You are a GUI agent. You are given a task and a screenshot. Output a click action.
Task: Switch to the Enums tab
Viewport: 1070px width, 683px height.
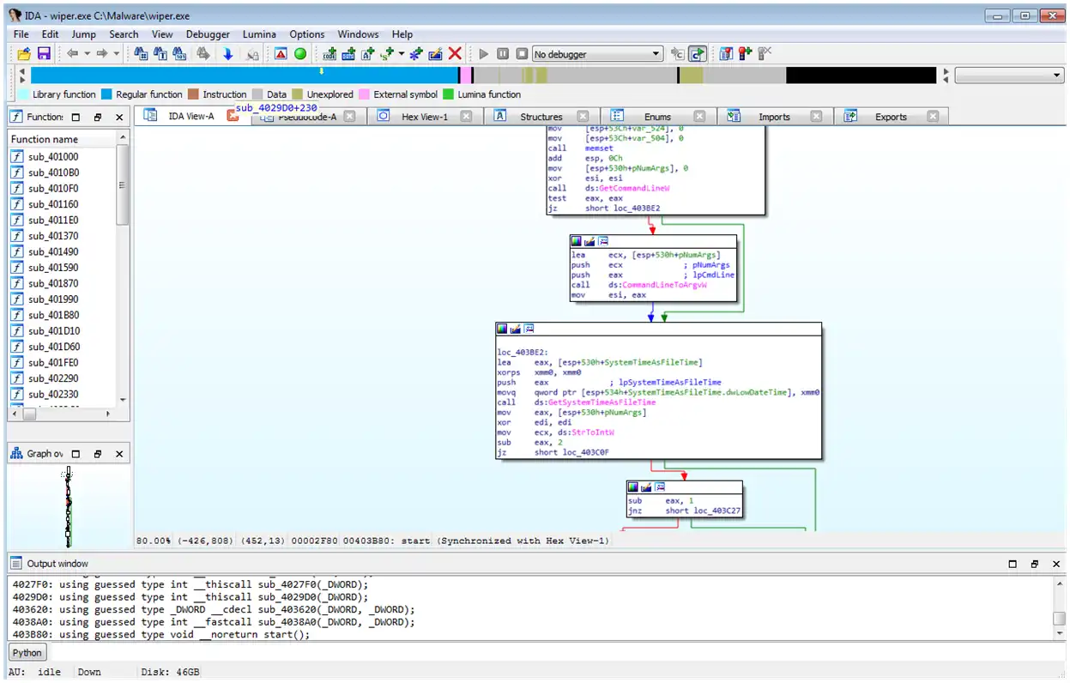coord(658,117)
